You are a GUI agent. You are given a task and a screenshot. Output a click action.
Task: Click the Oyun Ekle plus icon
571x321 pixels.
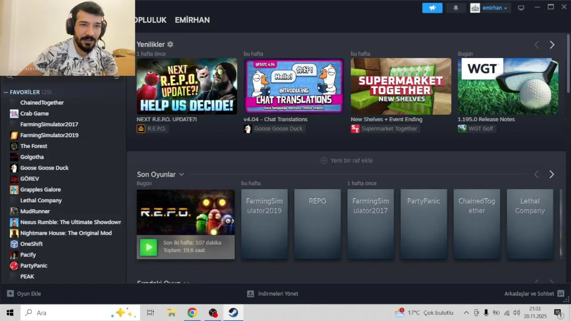[x=10, y=293]
